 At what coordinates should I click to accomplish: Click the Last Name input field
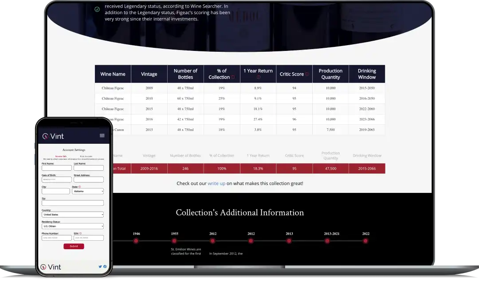coord(89,168)
